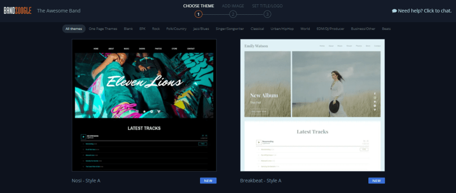Select step 2 circle Add Image

tap(233, 14)
